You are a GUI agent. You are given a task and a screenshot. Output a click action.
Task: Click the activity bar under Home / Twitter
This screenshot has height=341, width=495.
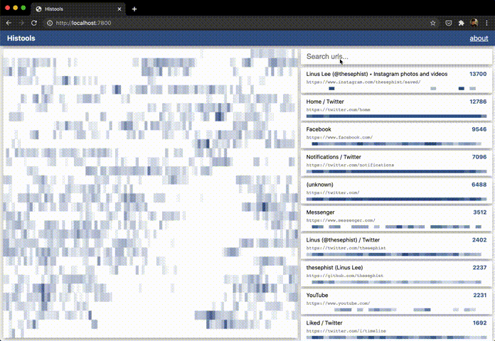pos(396,116)
